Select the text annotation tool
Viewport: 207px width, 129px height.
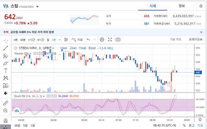(6, 71)
